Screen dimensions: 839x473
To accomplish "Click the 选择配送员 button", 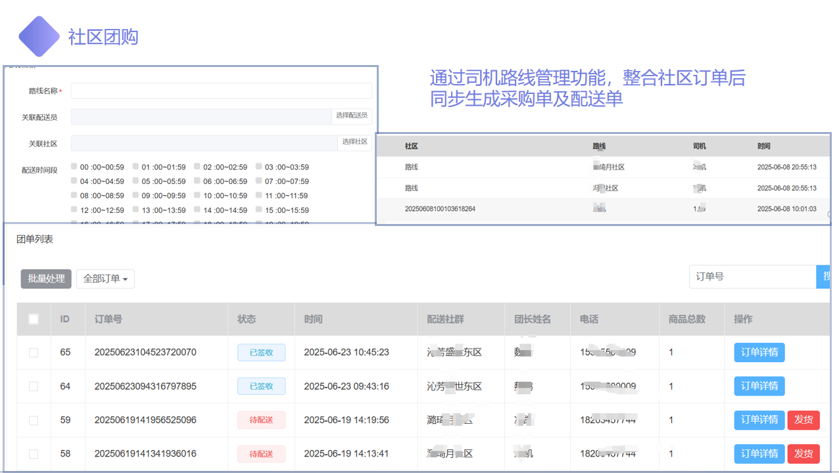I will click(351, 116).
